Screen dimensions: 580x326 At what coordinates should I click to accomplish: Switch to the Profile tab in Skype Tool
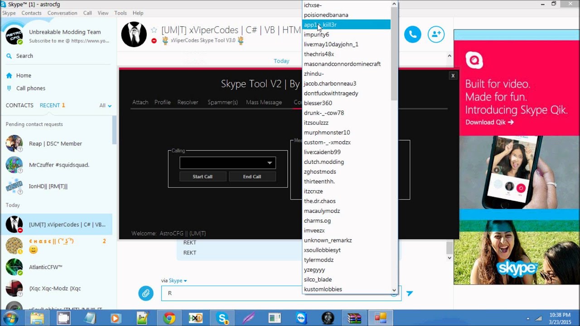pyautogui.click(x=162, y=102)
